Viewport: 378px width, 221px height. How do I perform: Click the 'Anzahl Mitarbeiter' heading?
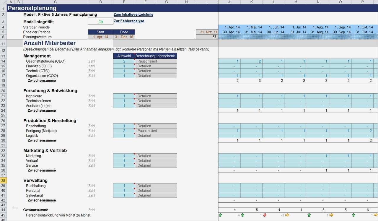pos(50,43)
